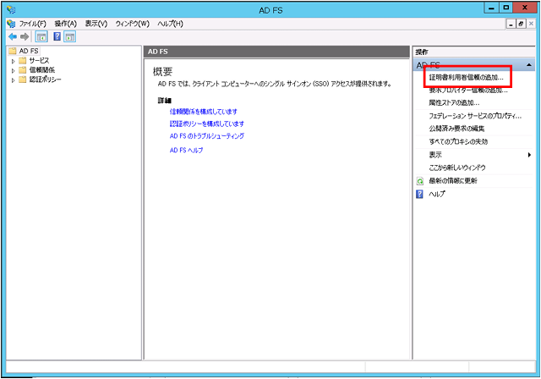Viewport: 541px width, 379px height.
Task: Restore the inner MDI child window
Action: tap(521, 24)
